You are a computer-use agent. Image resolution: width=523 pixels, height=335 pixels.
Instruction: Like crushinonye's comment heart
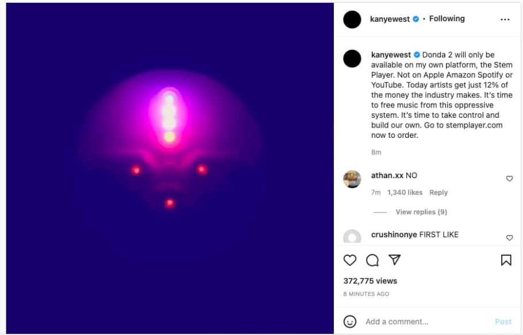(509, 238)
